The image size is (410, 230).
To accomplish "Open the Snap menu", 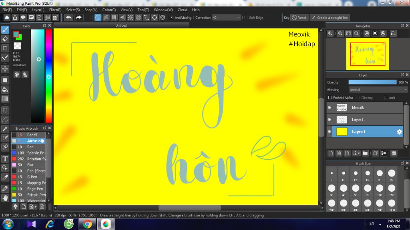I will (x=91, y=10).
